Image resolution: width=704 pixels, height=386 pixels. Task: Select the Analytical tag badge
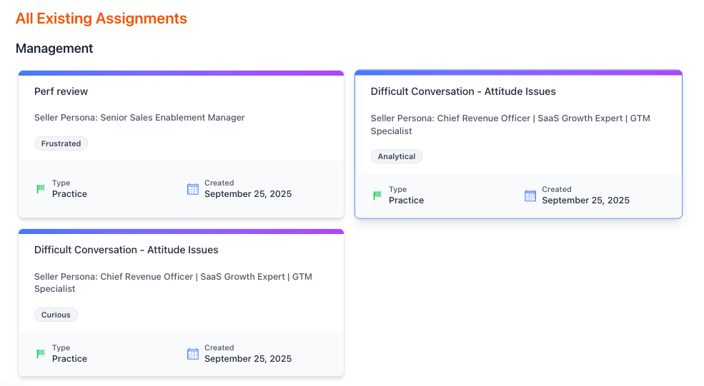[x=397, y=156]
